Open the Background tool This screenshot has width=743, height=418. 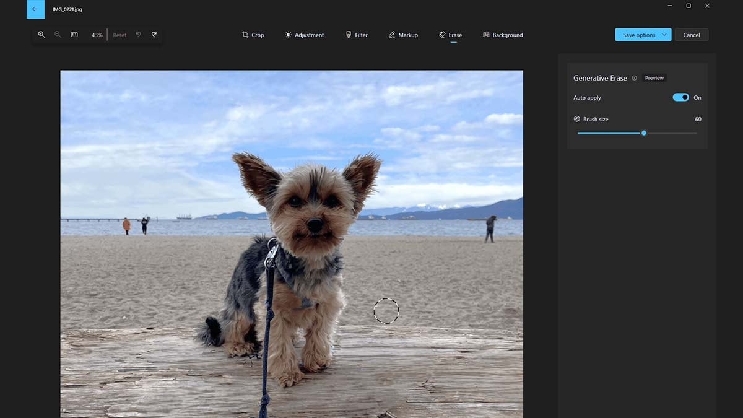[503, 35]
